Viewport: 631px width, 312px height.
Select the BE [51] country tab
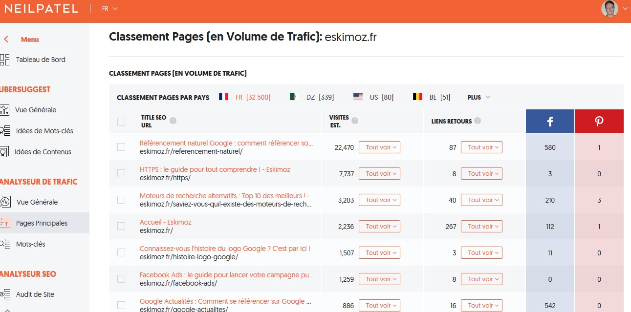[x=432, y=97]
